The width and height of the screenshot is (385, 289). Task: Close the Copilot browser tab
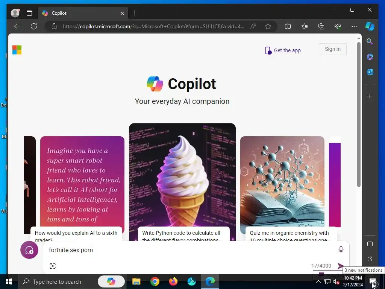click(x=122, y=13)
